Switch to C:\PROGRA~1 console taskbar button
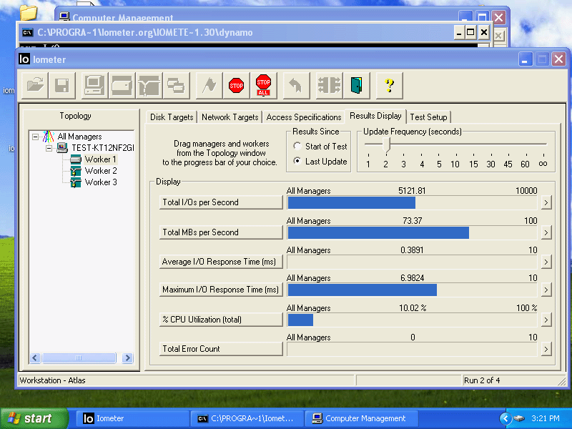This screenshot has height=429, width=572. (247, 418)
